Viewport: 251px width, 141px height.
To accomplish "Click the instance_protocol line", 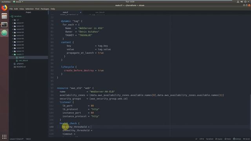I will [x=81, y=116].
